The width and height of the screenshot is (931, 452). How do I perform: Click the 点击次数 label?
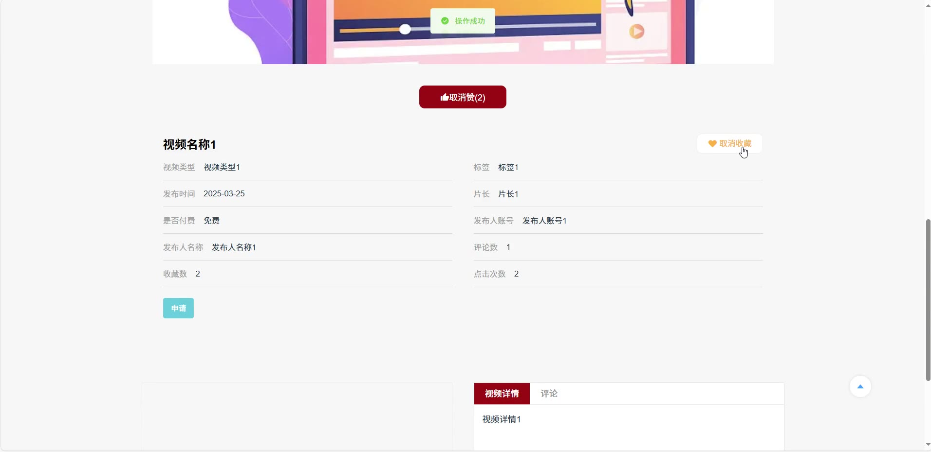(489, 274)
